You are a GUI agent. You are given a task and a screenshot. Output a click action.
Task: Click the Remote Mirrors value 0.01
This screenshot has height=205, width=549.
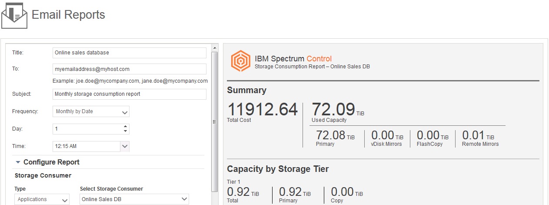coord(478,135)
